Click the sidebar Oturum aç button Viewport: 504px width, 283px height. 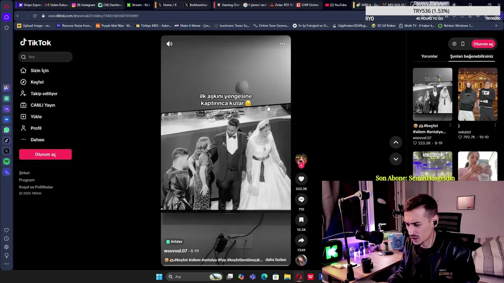coord(45,154)
